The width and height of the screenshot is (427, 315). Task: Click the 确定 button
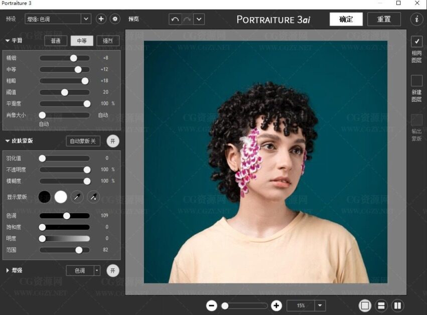tap(346, 20)
